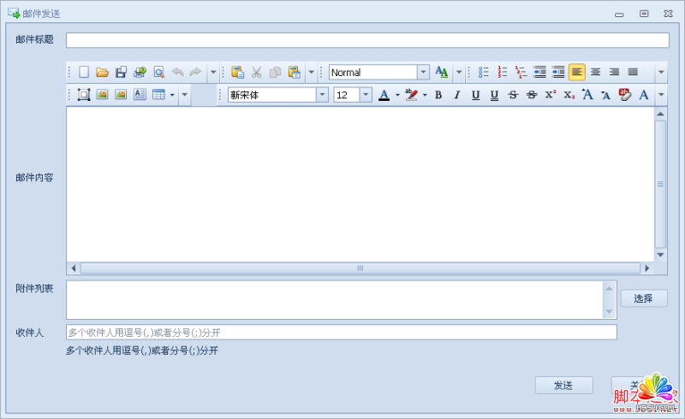
Task: Click the clear formatting eraser icon
Action: pos(625,95)
